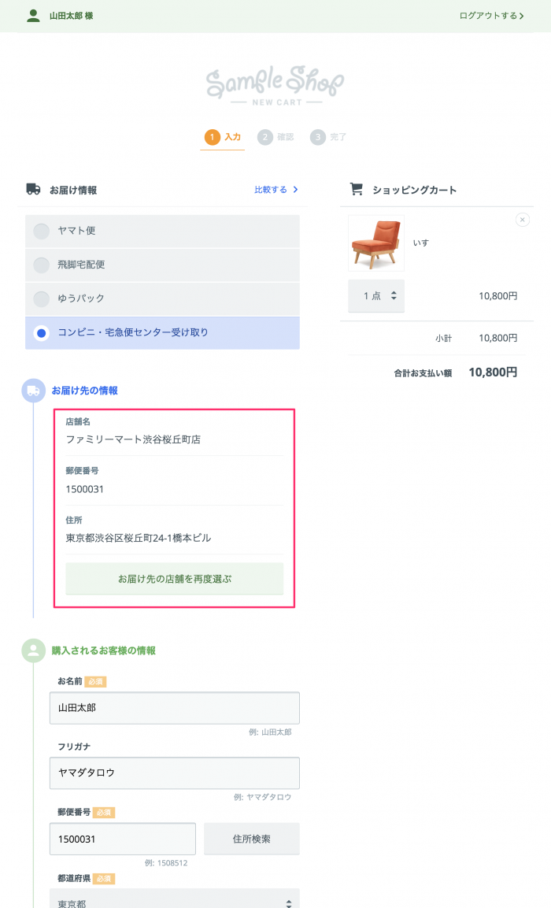The width and height of the screenshot is (551, 908).
Task: Select the ヤマト便 radio option
Action: tap(162, 231)
